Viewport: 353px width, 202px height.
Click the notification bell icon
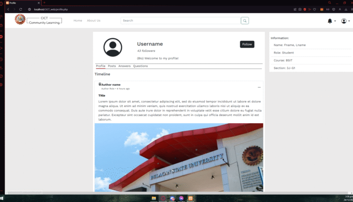click(330, 21)
